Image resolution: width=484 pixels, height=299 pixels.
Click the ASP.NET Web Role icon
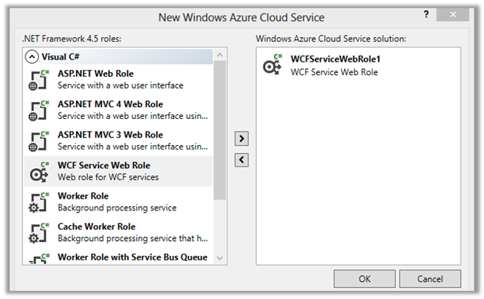[x=39, y=80]
